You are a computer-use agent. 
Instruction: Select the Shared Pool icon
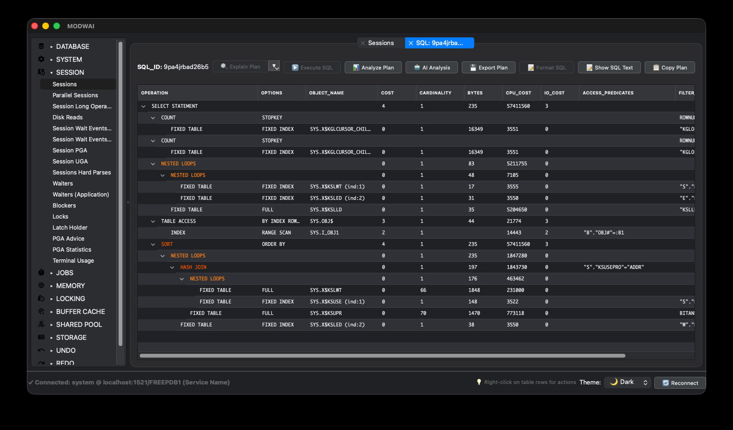click(x=40, y=324)
